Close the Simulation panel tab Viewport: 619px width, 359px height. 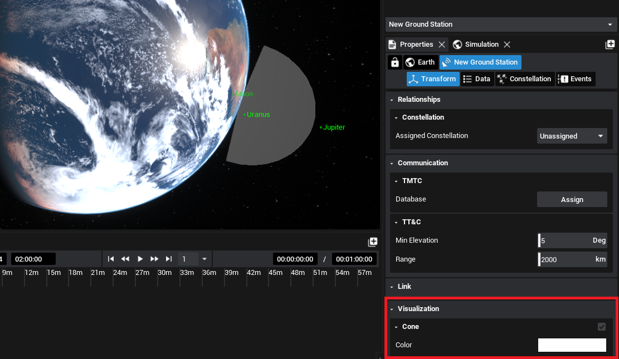[x=507, y=45]
